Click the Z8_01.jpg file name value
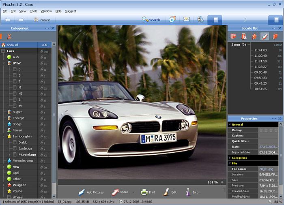Image resolution: width=284 pixels, height=205 pixels. [266, 169]
